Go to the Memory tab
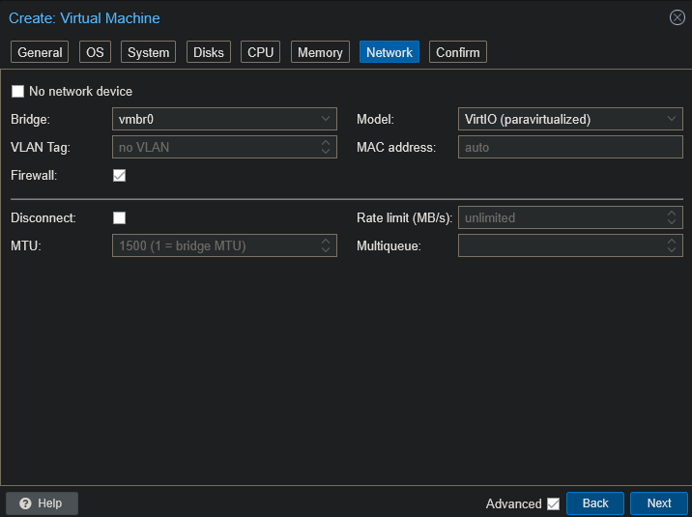This screenshot has height=517, width=692. (320, 52)
